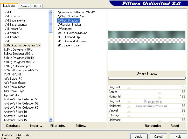The image size is (188, 139).
Task: Choose the @SF!0 RainbowGround filter
Action: (73, 33)
